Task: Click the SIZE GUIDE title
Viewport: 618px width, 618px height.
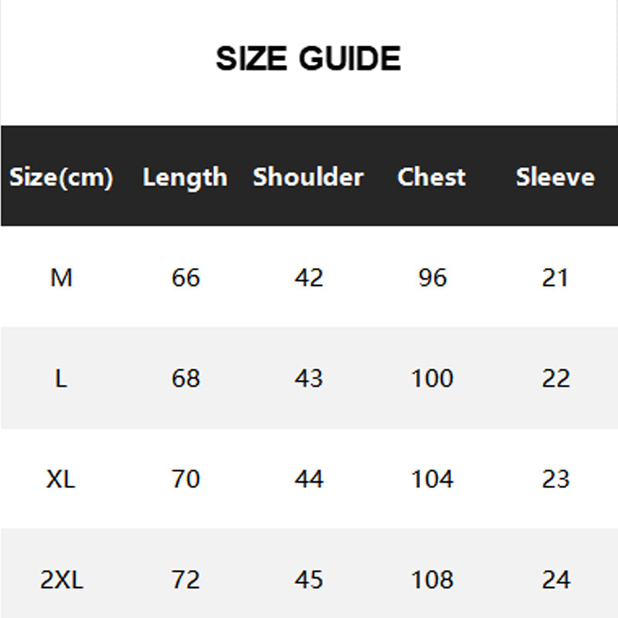Action: [x=308, y=59]
